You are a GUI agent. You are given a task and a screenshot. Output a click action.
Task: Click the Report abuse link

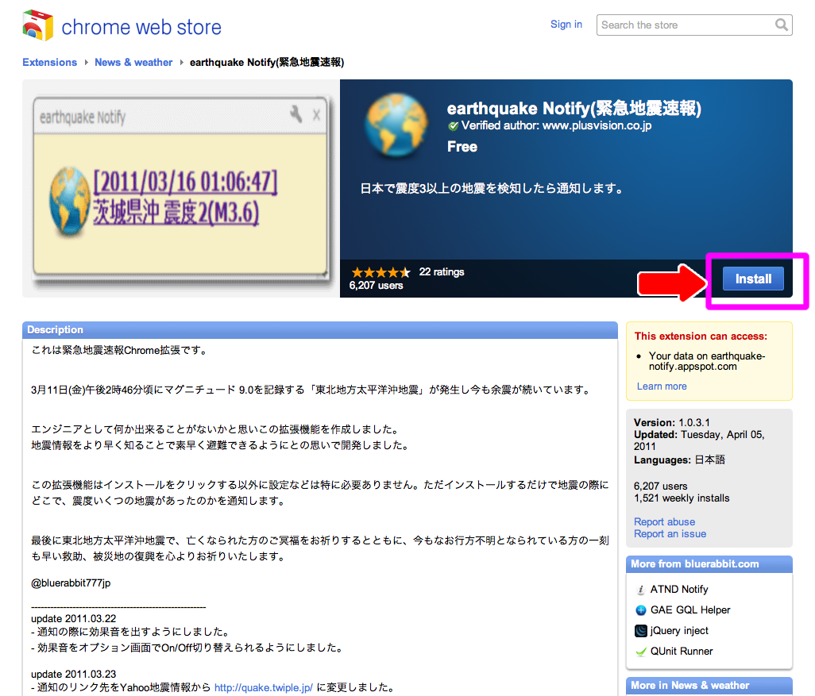pyautogui.click(x=664, y=521)
